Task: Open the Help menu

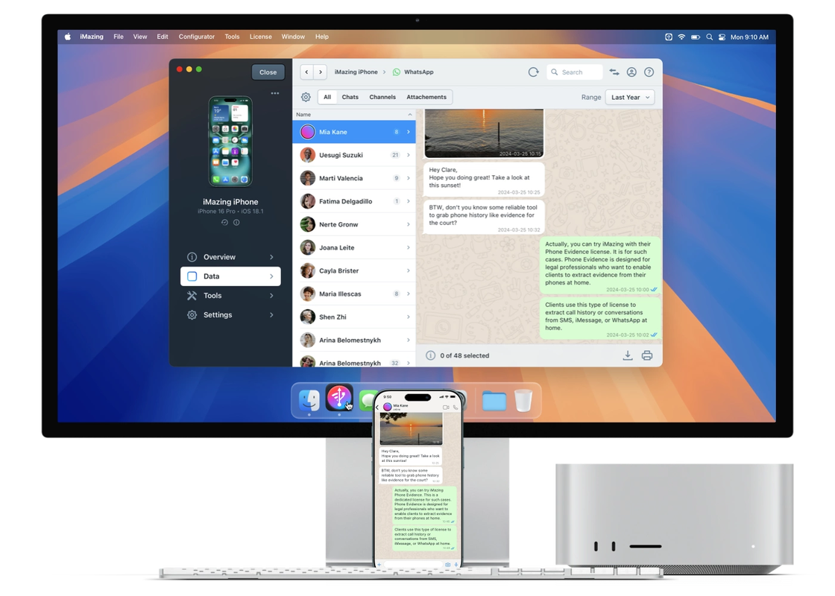Action: 321,37
